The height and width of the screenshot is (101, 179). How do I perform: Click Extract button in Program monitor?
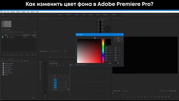tap(159, 97)
